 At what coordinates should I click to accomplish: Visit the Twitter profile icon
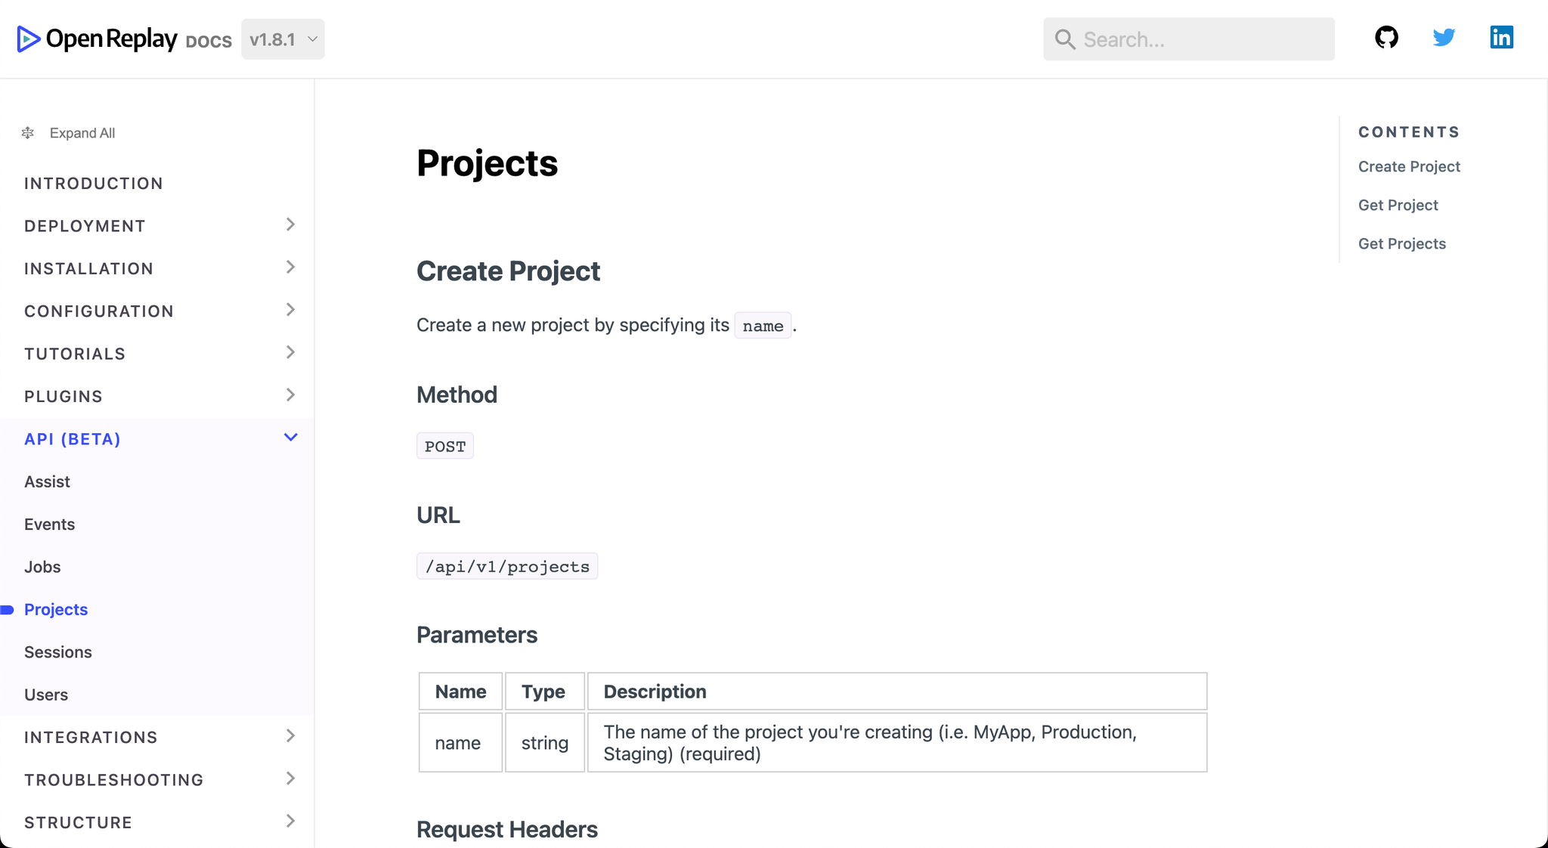pos(1444,37)
